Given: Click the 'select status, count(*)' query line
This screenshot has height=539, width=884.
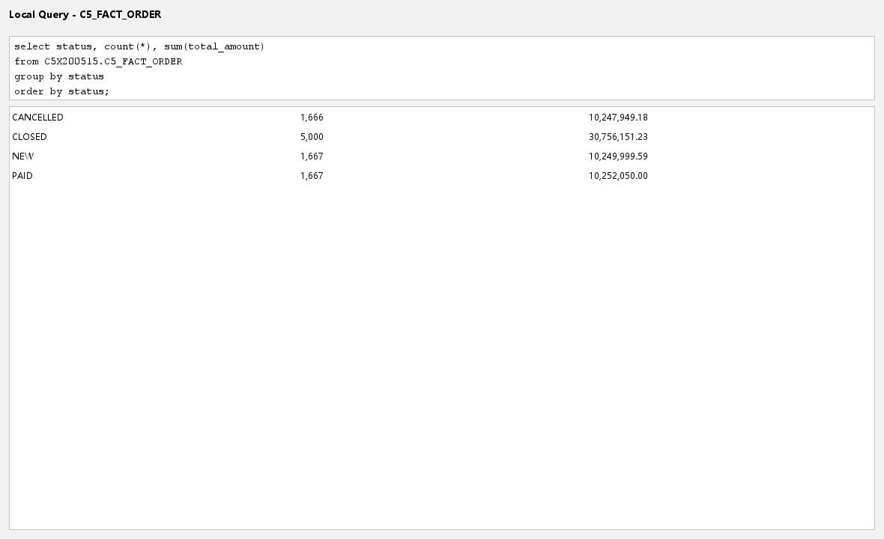Looking at the screenshot, I should (x=139, y=46).
